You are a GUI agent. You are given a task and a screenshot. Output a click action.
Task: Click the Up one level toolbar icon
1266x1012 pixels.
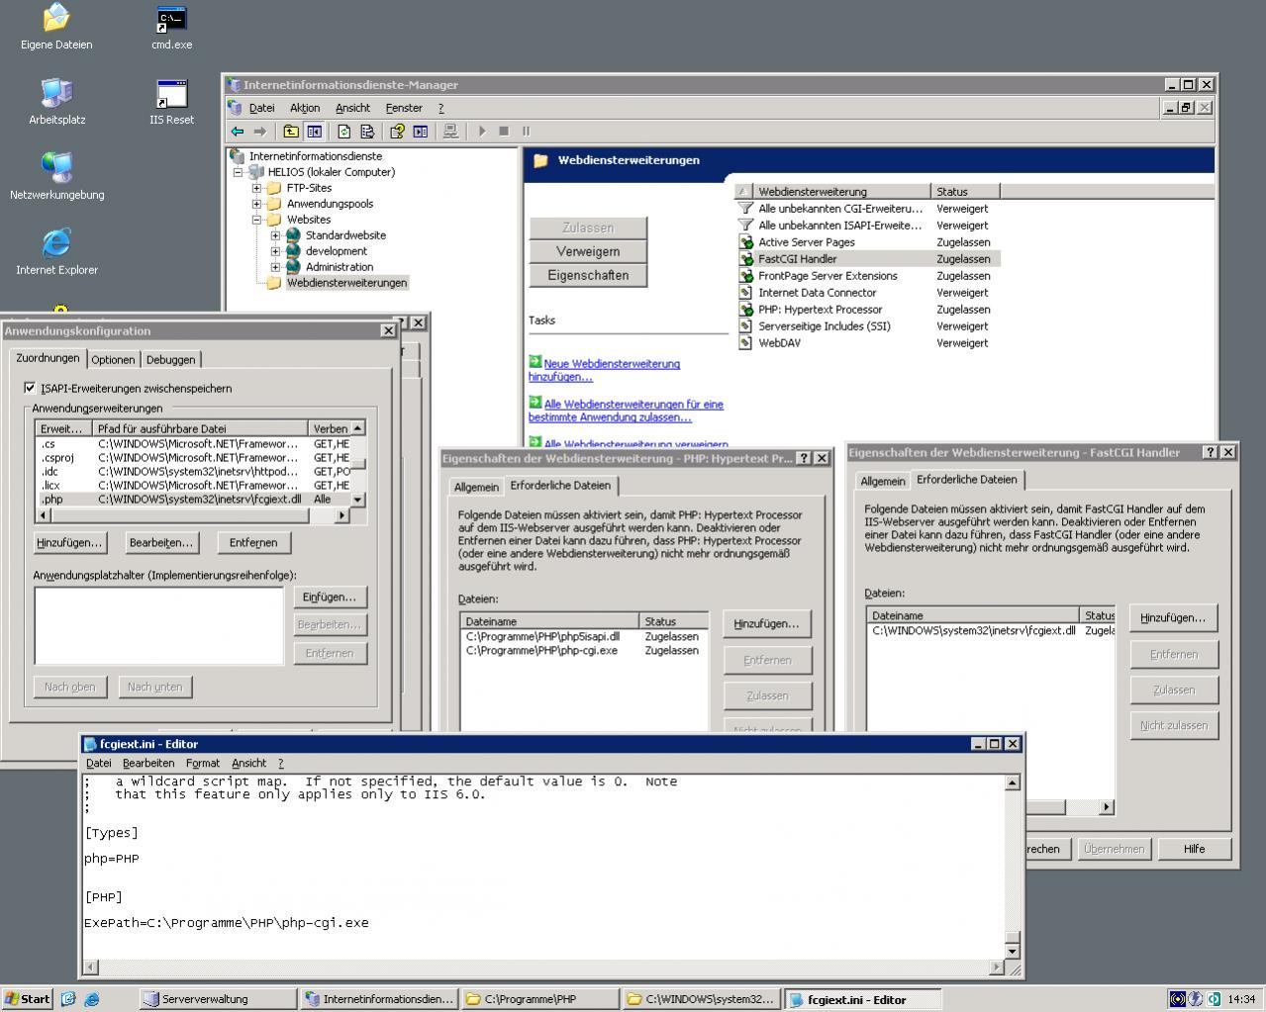pos(291,131)
